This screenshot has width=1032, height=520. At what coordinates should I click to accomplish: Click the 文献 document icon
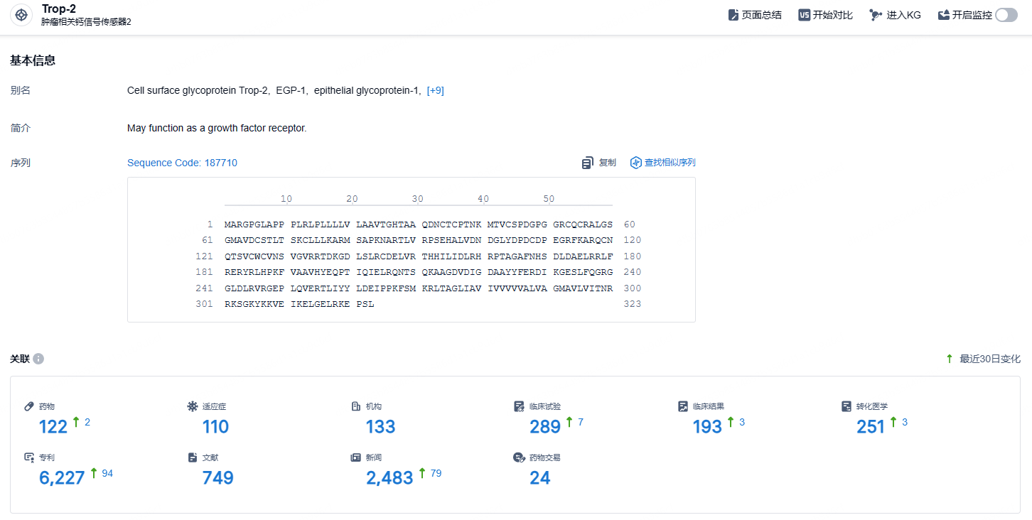[x=192, y=457]
